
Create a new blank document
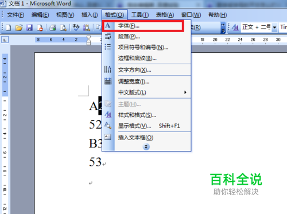[9, 28]
